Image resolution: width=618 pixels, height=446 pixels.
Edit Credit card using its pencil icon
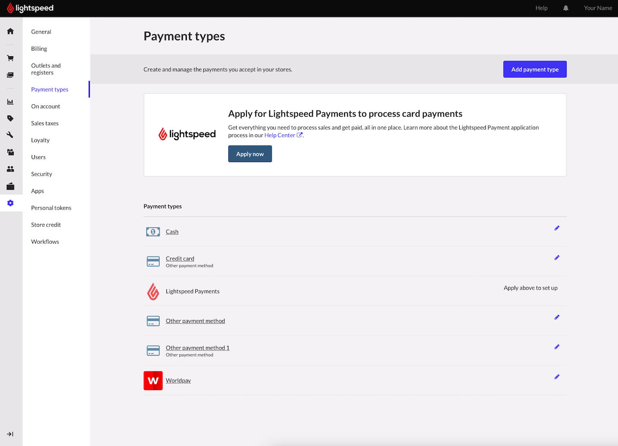(557, 258)
